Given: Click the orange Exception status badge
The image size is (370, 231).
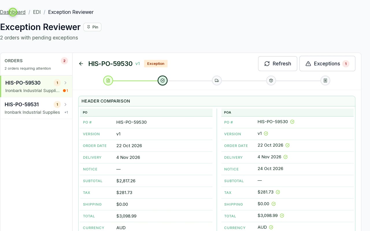Looking at the screenshot, I should pos(156,64).
